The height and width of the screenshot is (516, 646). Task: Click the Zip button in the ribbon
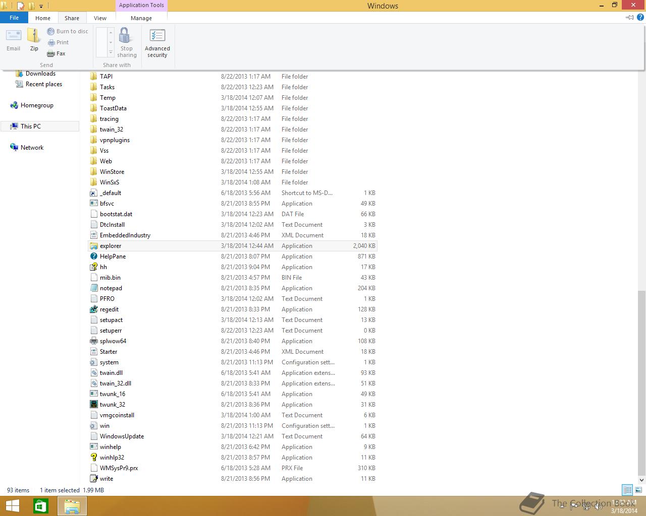click(x=34, y=40)
